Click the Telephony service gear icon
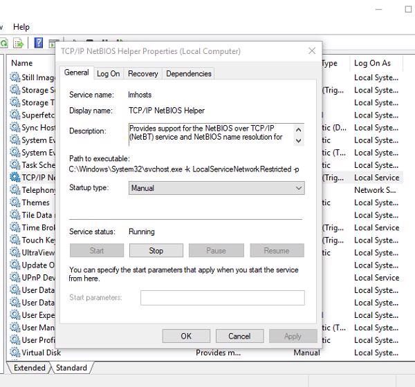 point(15,190)
